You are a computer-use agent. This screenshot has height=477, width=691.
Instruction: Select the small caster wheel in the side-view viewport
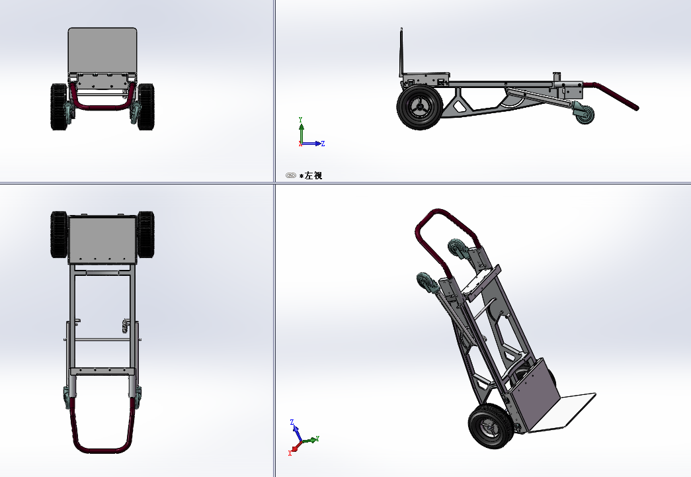585,115
